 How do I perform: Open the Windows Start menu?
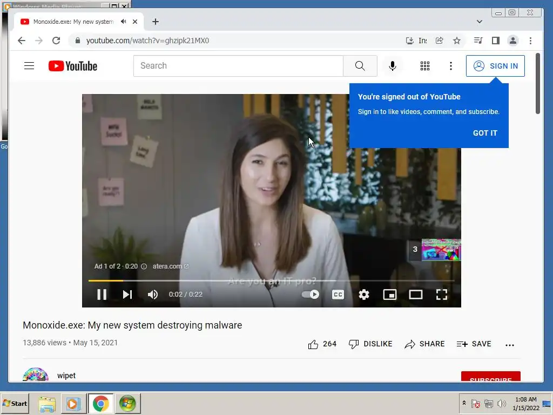15,403
